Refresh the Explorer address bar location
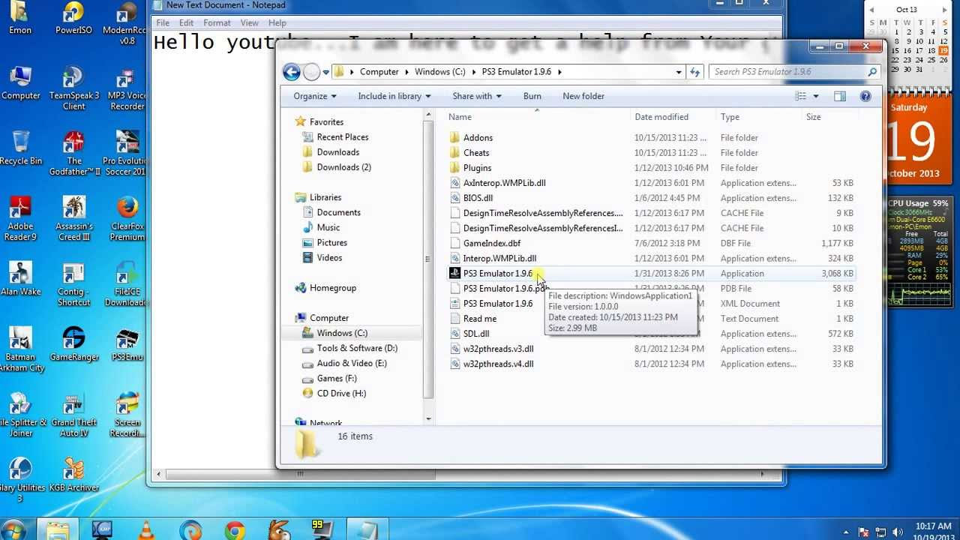This screenshot has height=540, width=960. point(695,72)
